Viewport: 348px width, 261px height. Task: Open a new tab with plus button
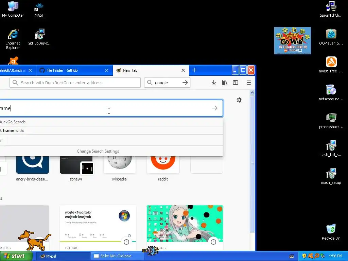(195, 70)
